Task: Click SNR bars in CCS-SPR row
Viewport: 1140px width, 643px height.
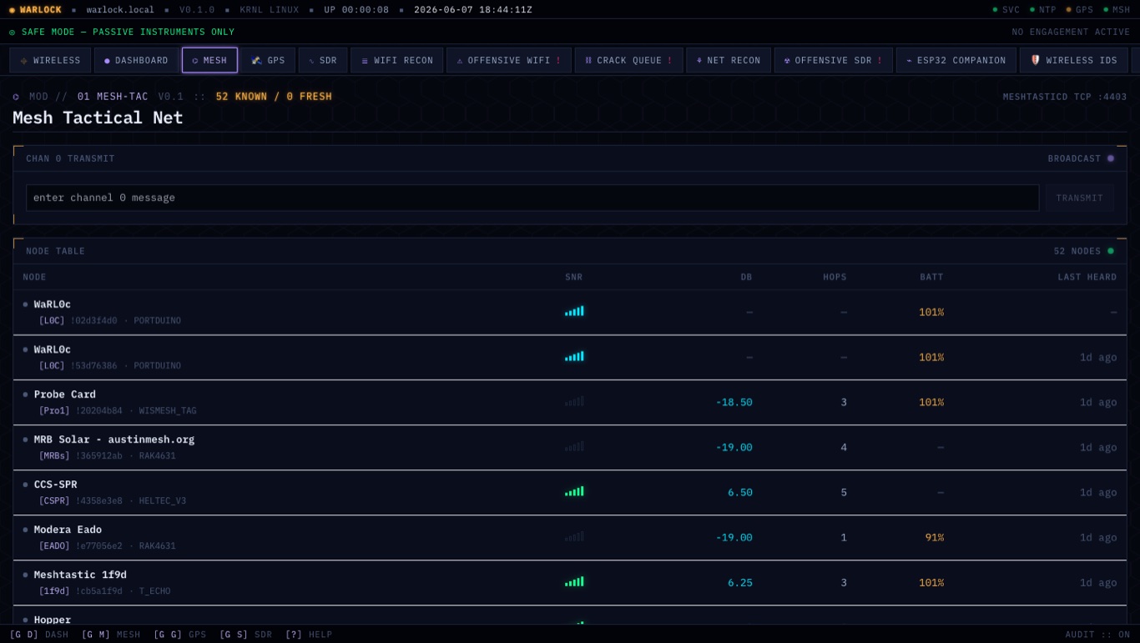Action: pyautogui.click(x=574, y=491)
